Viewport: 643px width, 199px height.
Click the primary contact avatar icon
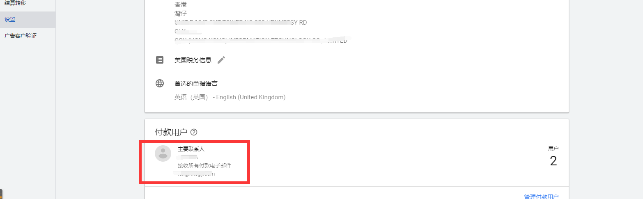(x=163, y=153)
